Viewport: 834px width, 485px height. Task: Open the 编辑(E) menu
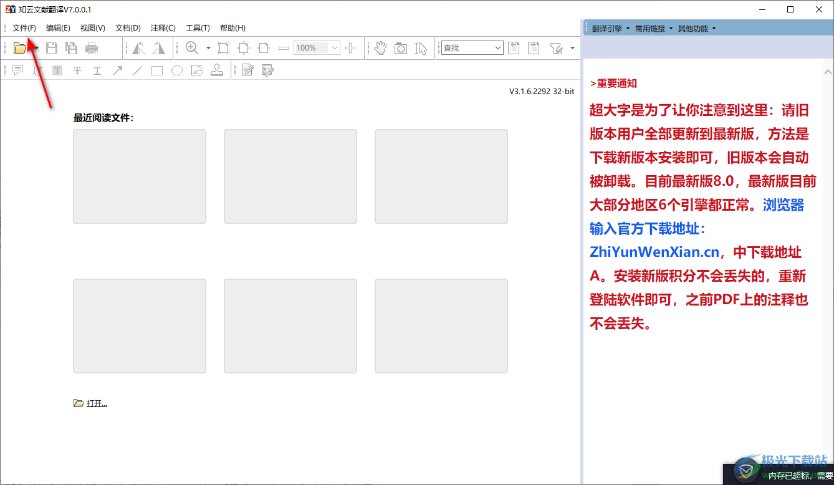click(x=58, y=28)
